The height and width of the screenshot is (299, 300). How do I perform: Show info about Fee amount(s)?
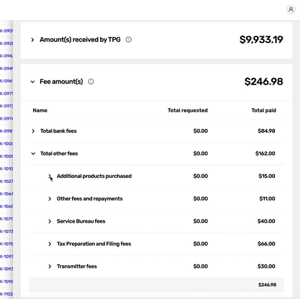pyautogui.click(x=91, y=82)
